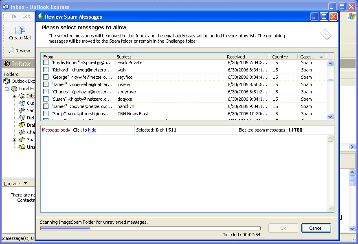The image size is (358, 244).
Task: Select the checkbox beside Charles zegyrove message
Action: [x=46, y=92]
